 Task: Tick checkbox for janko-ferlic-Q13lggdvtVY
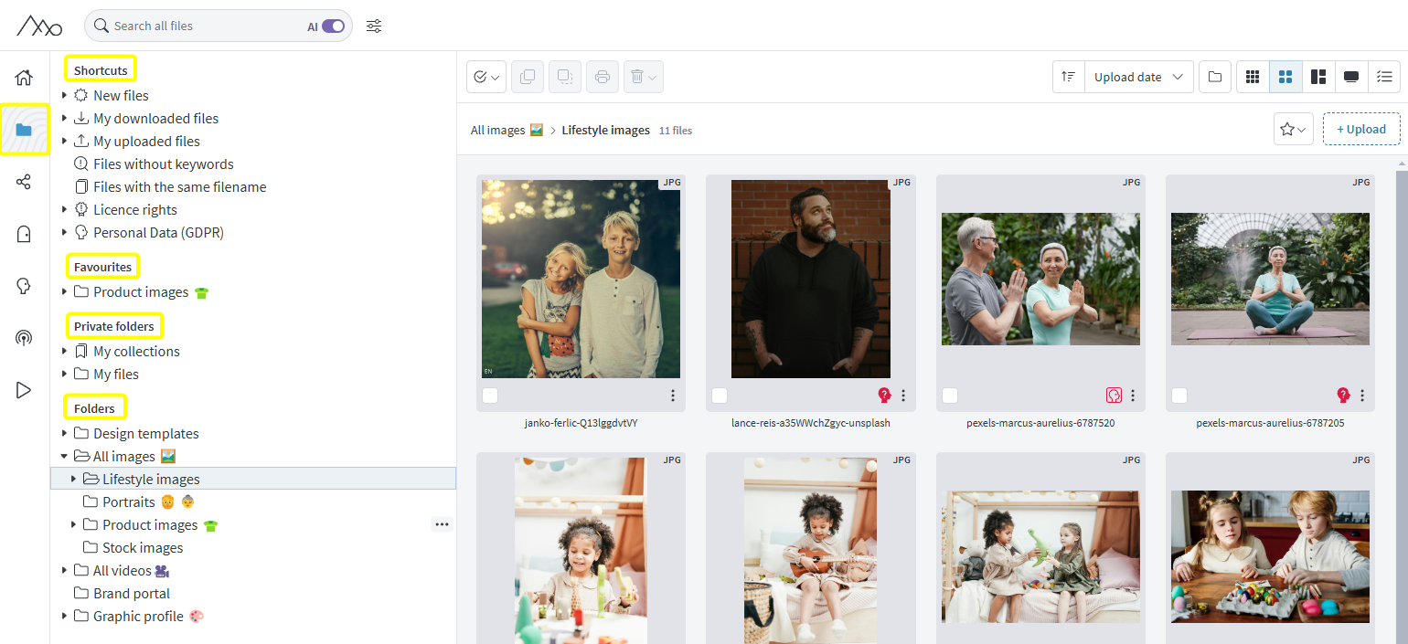point(490,396)
